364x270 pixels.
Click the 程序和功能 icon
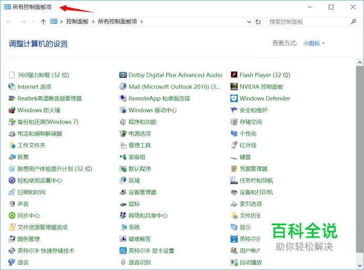tap(123, 122)
